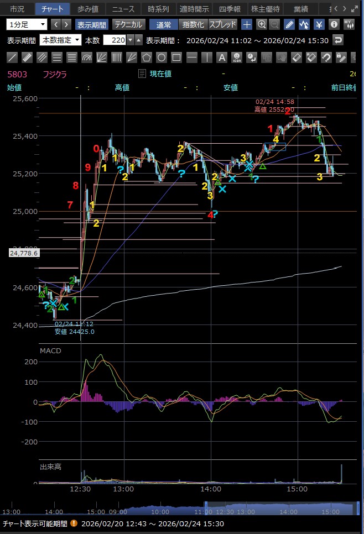The height and width of the screenshot is (534, 364).
Task: Open the 本数指定 display period dropdown
Action: 60,40
